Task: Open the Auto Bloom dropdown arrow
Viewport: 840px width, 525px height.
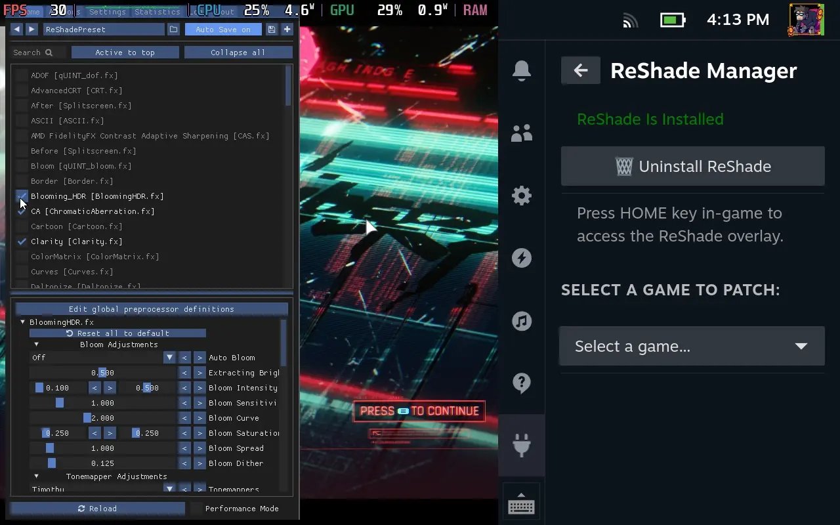Action: point(169,358)
